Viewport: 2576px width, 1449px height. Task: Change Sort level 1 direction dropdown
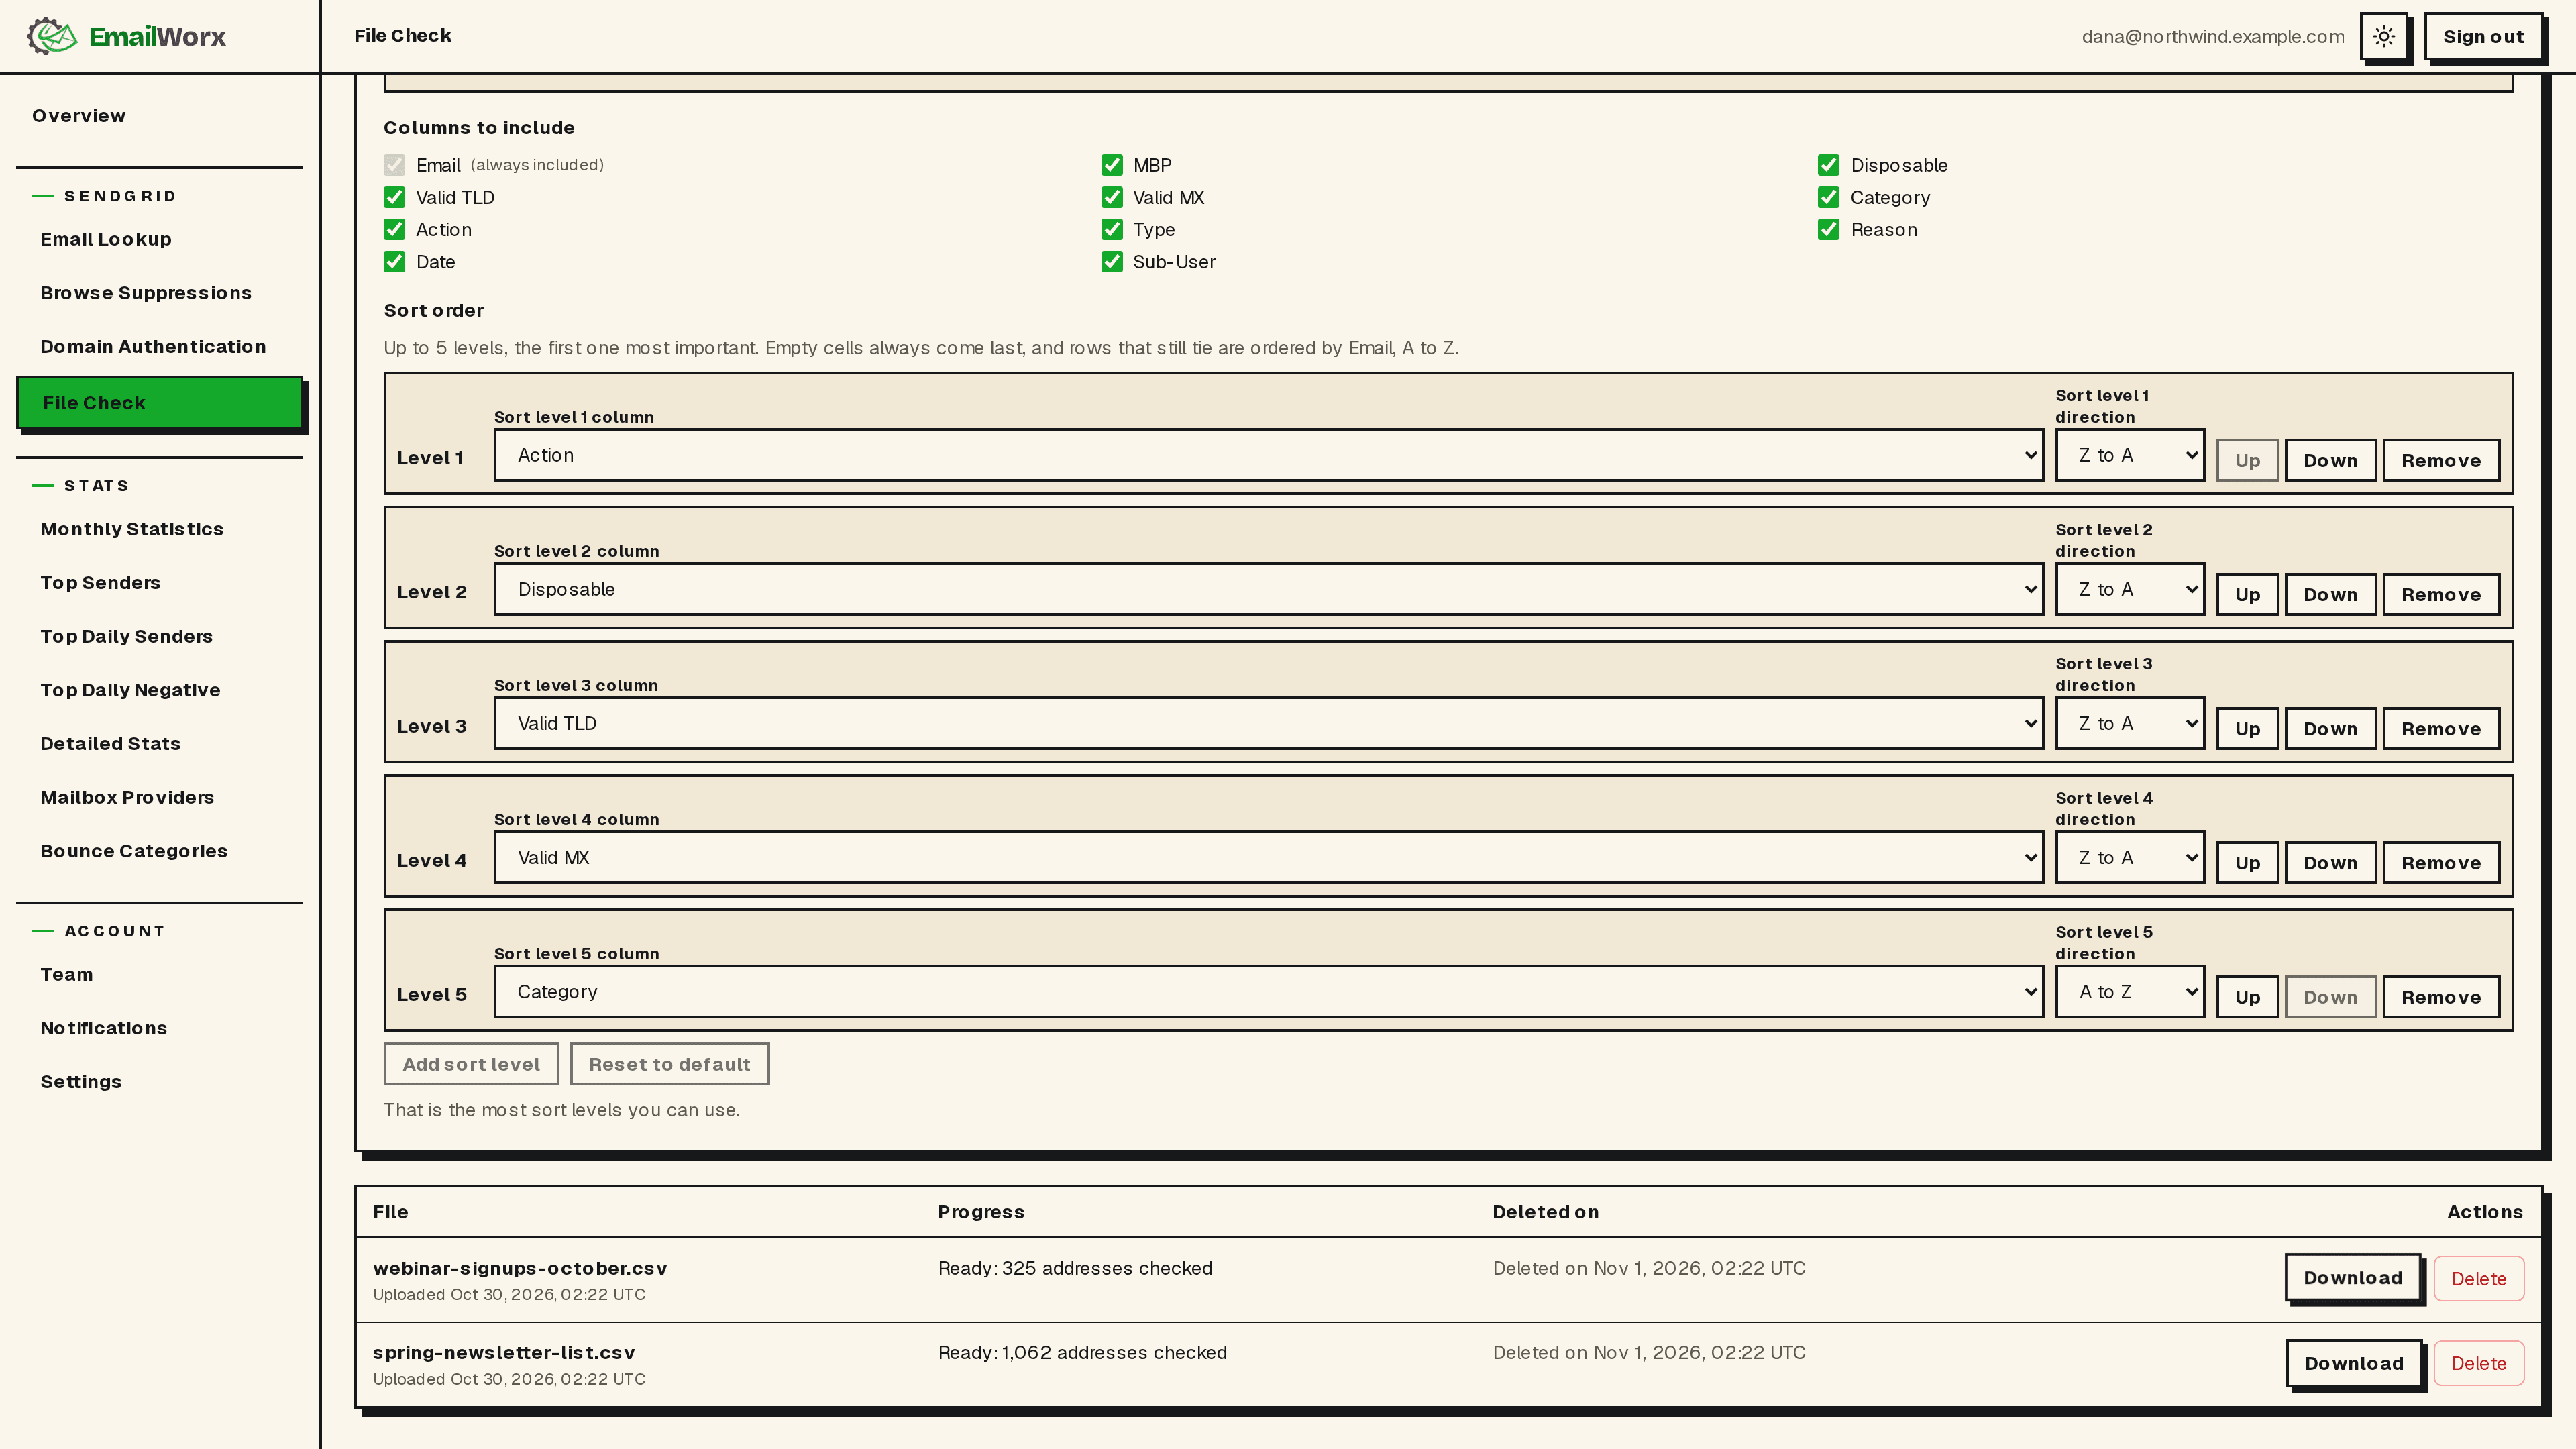(x=2130, y=455)
